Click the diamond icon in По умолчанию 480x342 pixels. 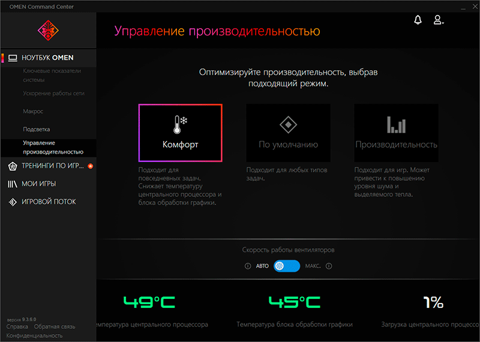[288, 125]
